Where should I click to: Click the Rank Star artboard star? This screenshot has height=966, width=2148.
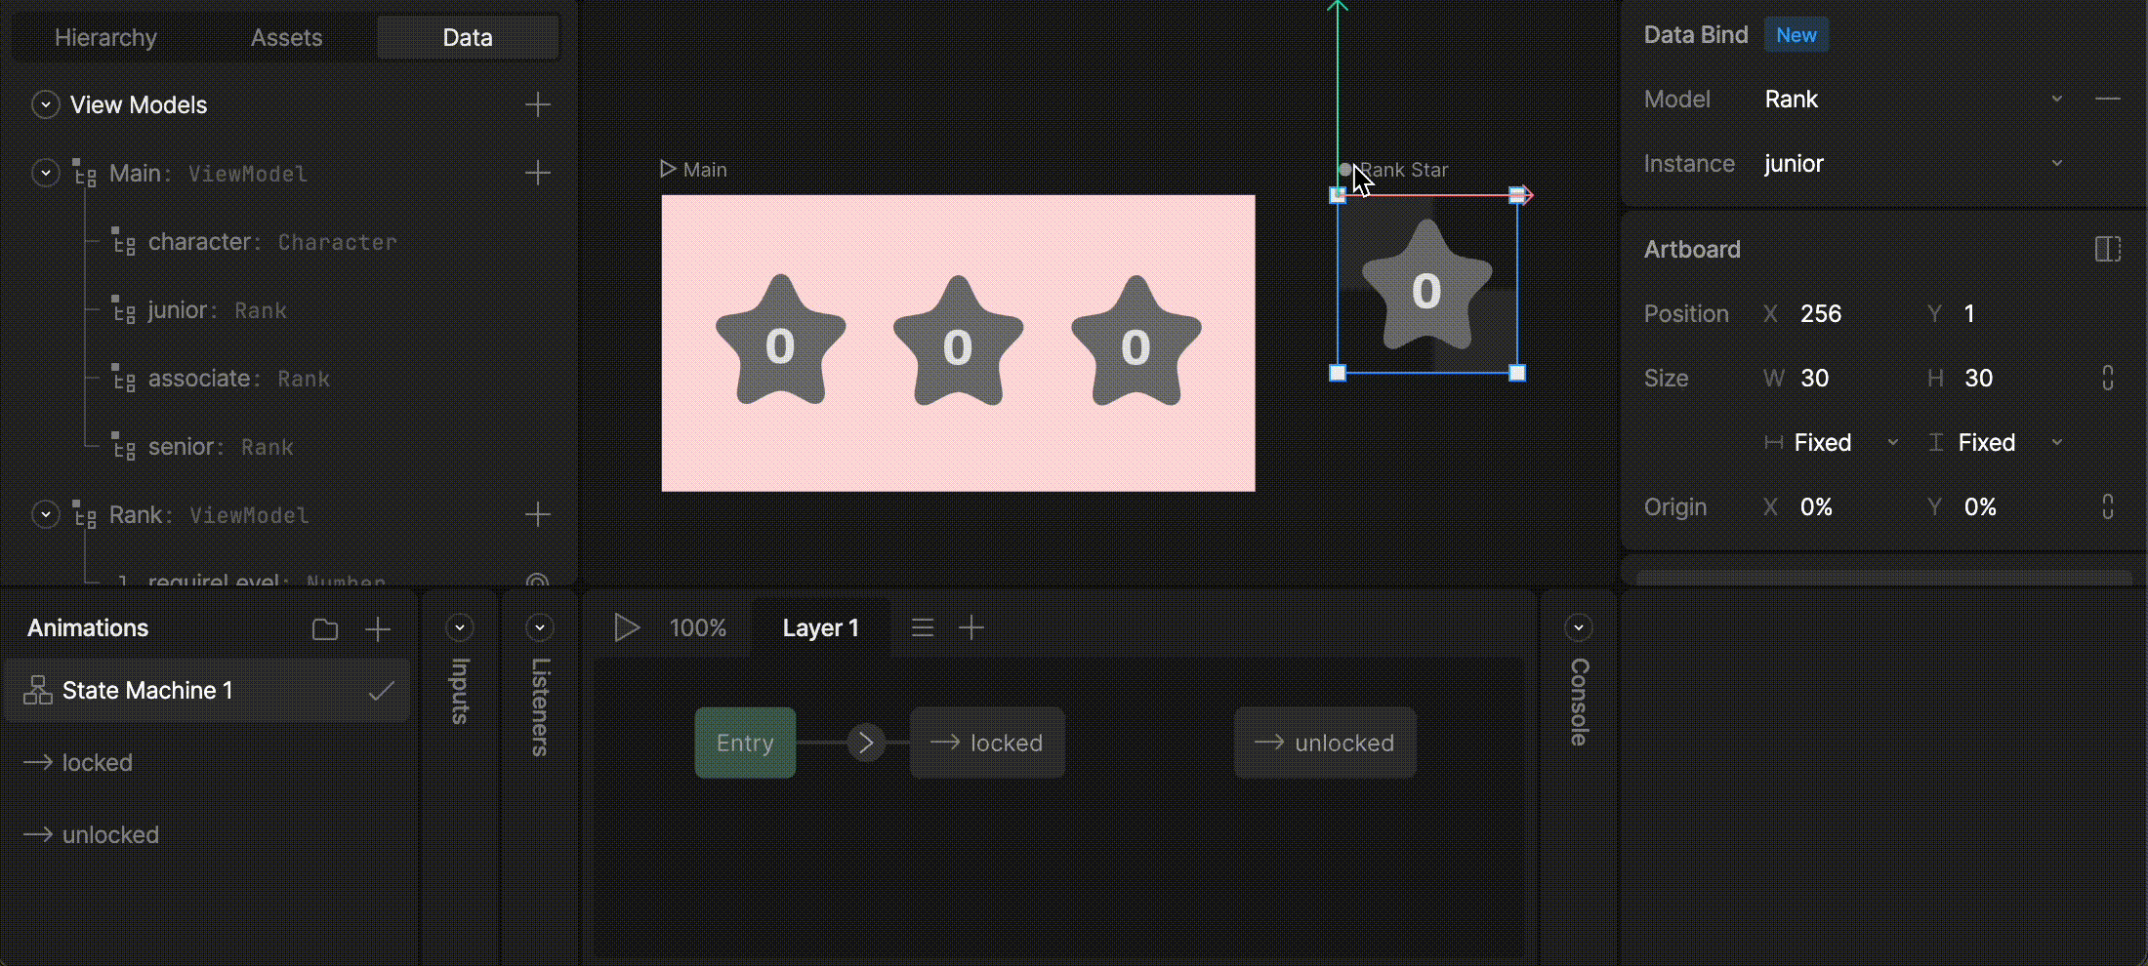point(1426,286)
